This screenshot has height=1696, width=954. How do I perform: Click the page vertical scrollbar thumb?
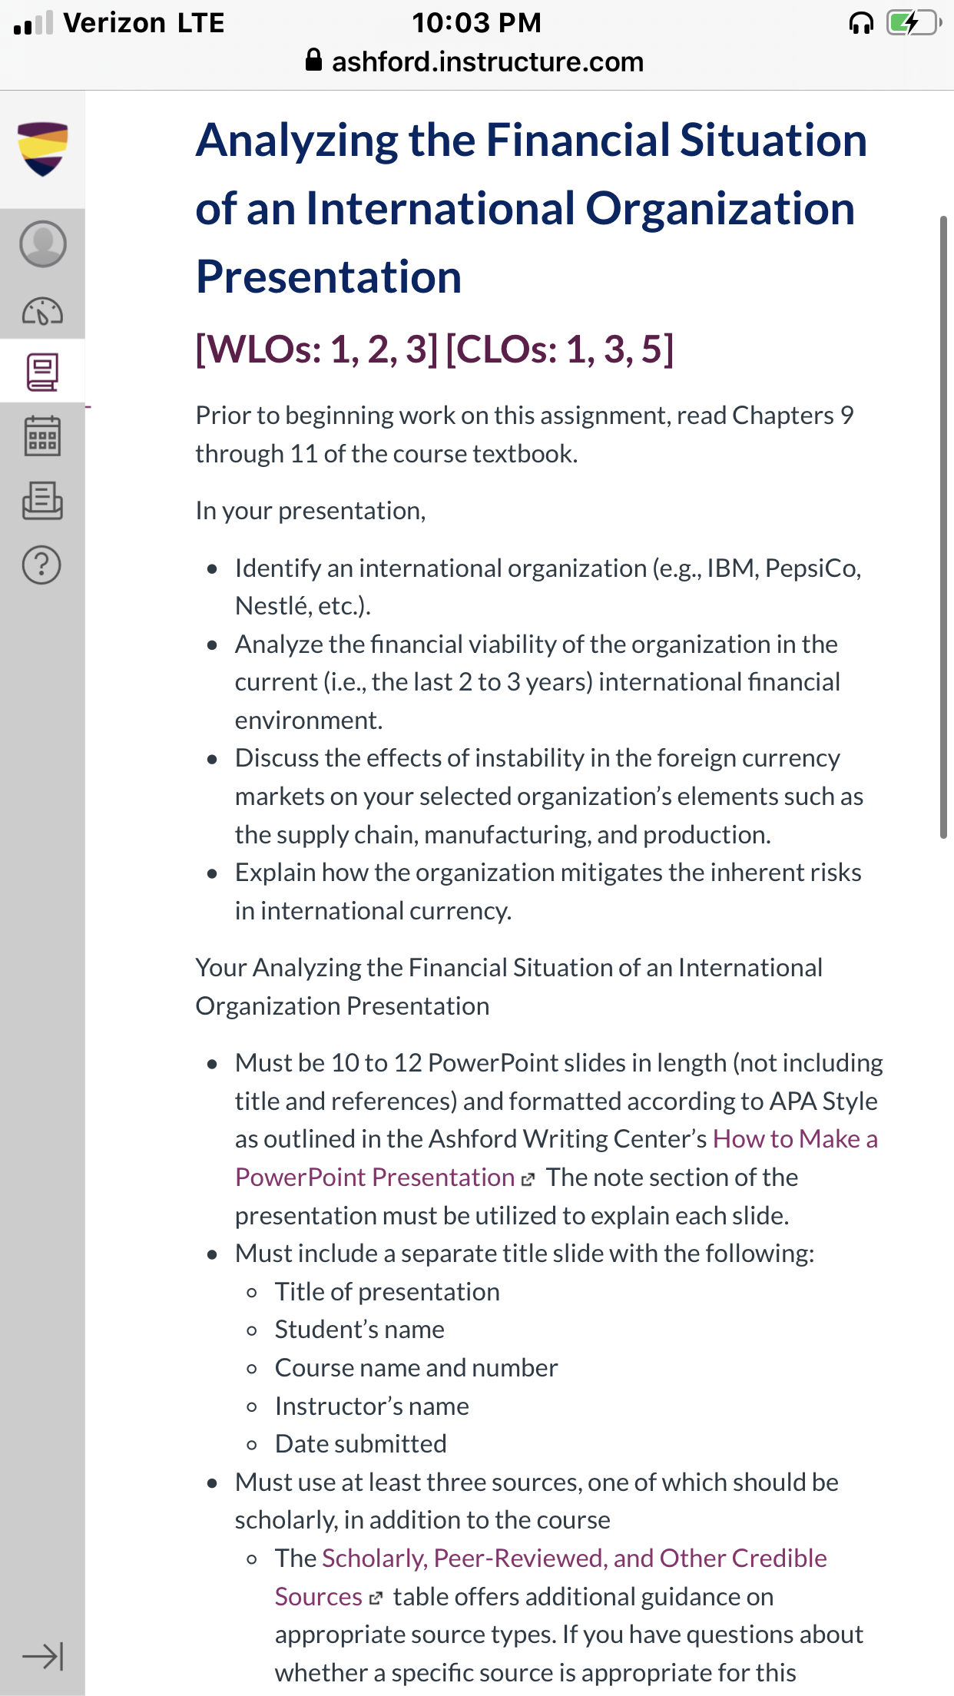(944, 527)
